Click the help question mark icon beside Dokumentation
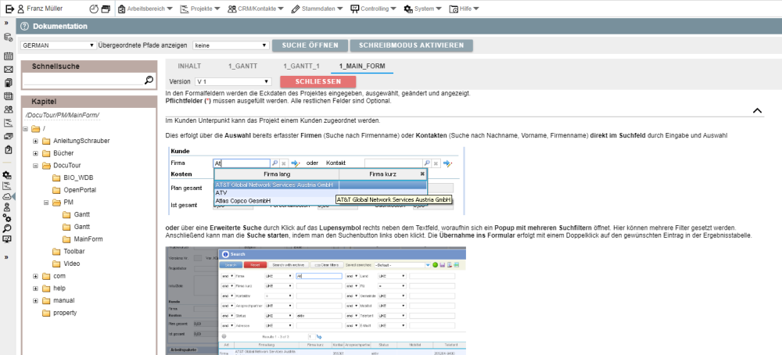The width and height of the screenshot is (782, 355). coord(25,27)
